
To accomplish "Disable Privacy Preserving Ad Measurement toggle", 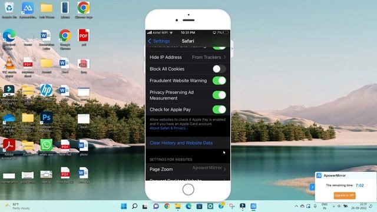I will click(219, 95).
